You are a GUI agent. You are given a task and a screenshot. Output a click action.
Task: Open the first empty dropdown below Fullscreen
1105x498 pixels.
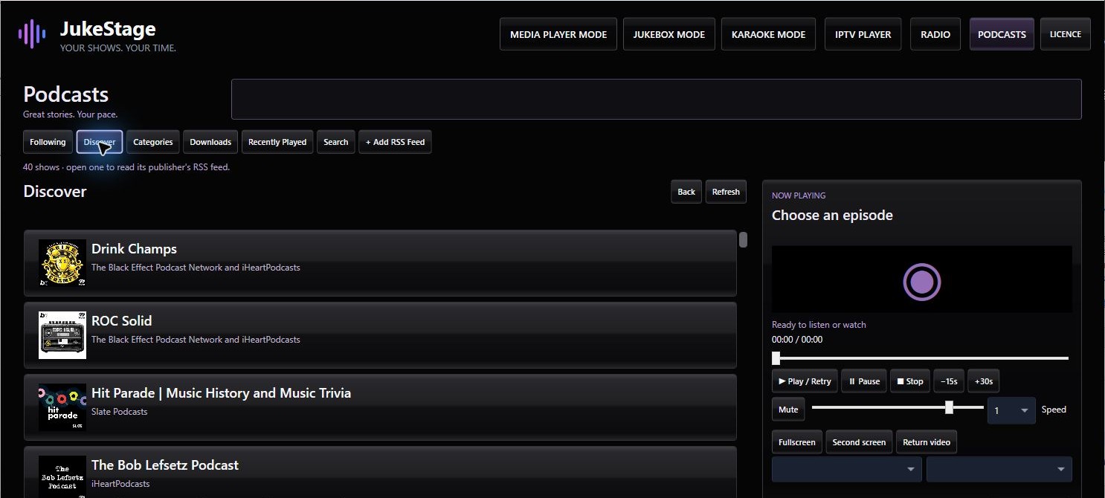(846, 469)
